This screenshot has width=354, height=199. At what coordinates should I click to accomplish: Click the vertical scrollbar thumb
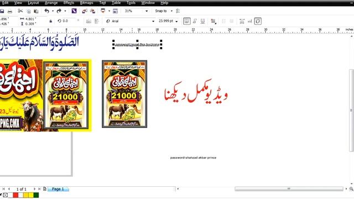click(x=351, y=110)
